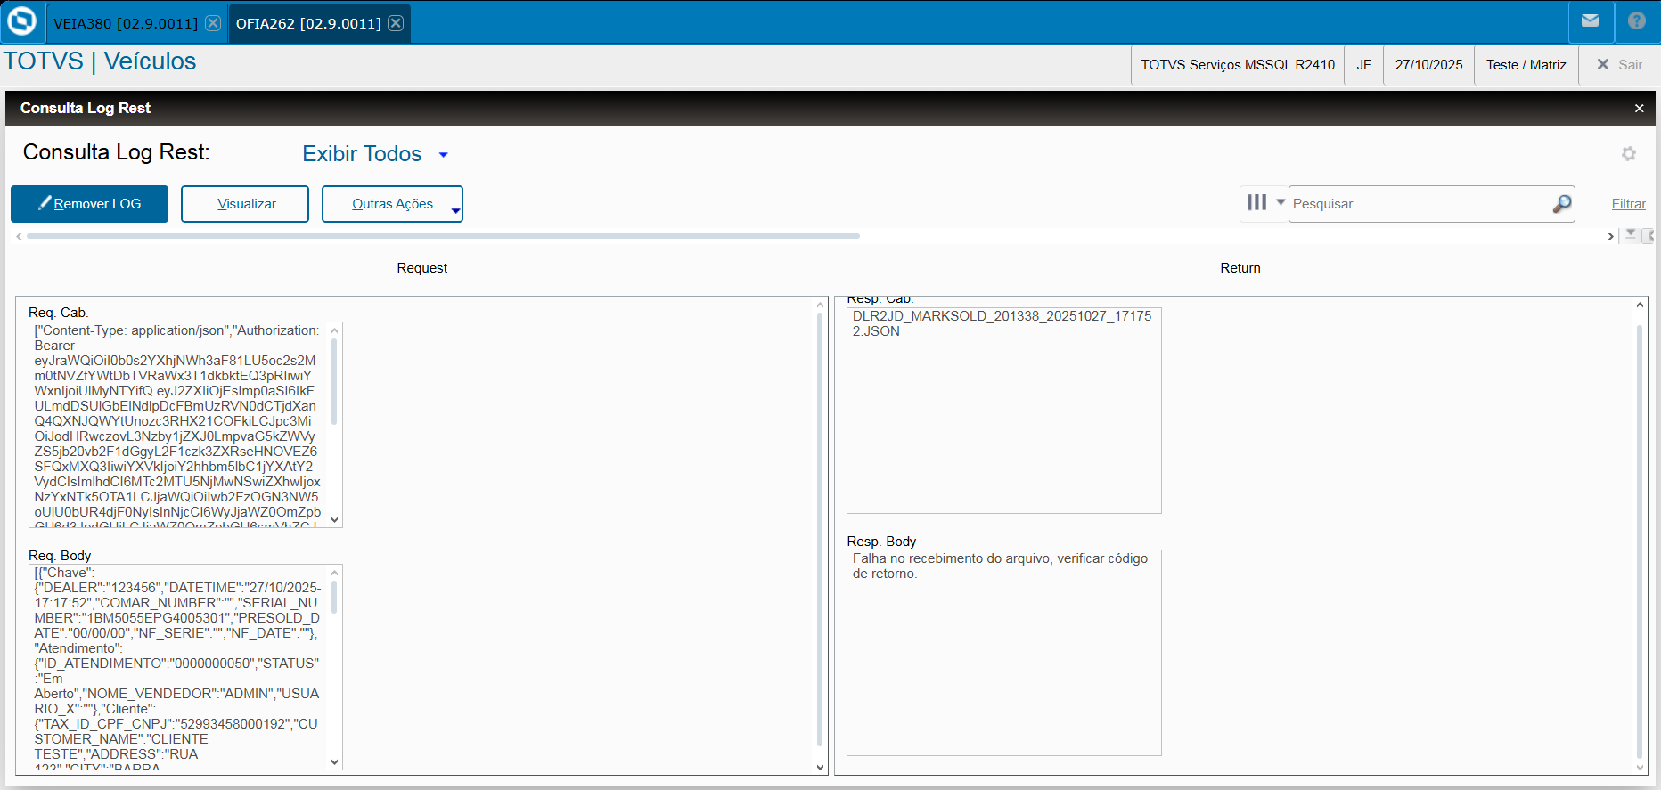This screenshot has width=1661, height=790.
Task: Open the settings gear icon
Action: point(1629,154)
